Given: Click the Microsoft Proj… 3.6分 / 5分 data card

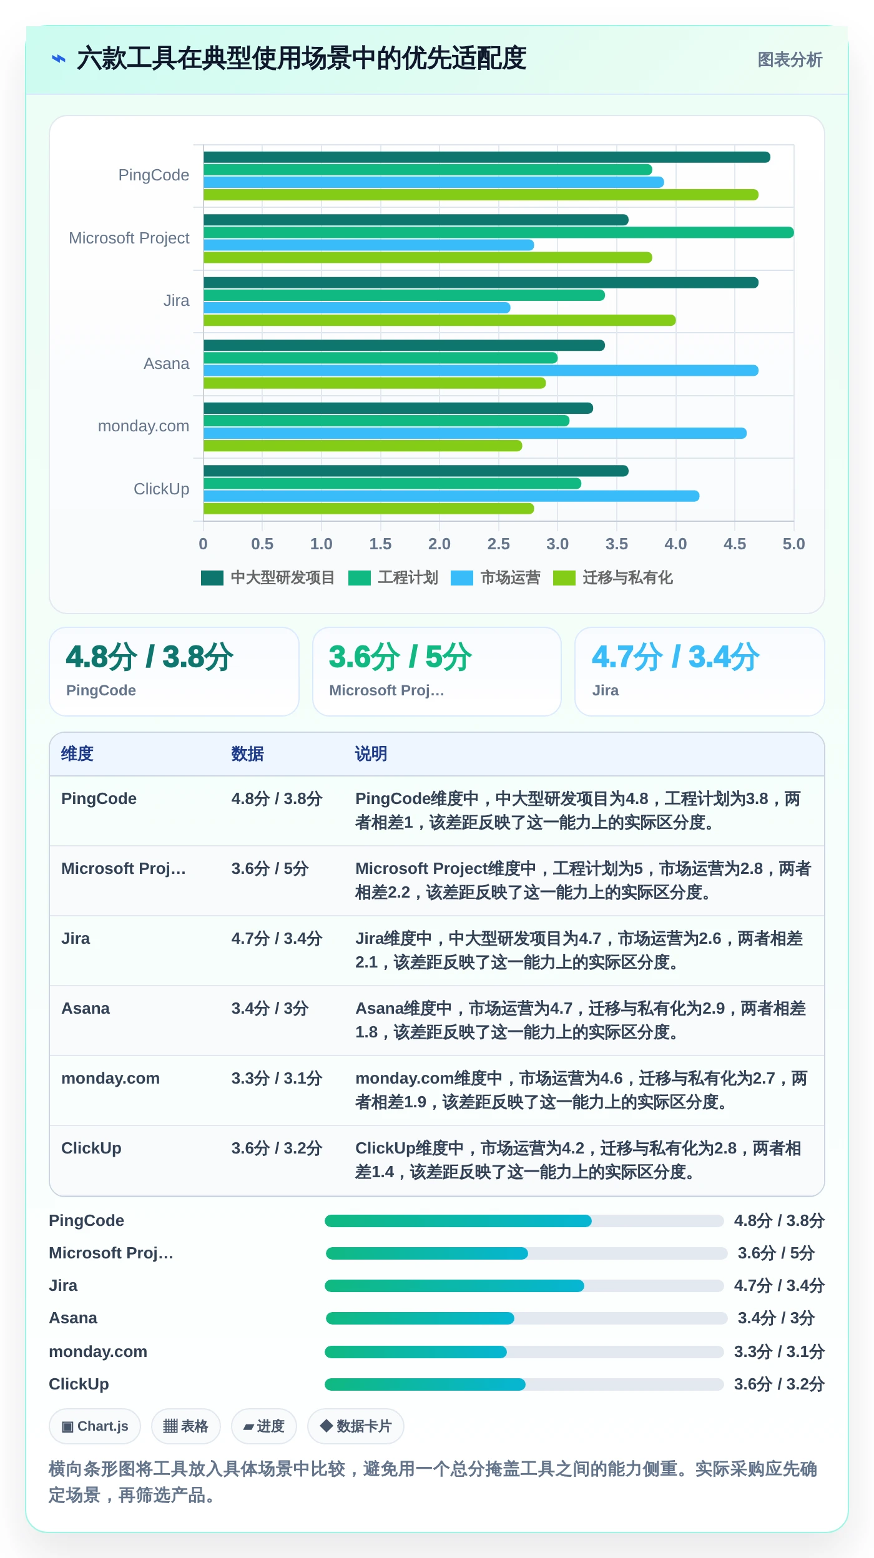Looking at the screenshot, I should pos(437,672).
